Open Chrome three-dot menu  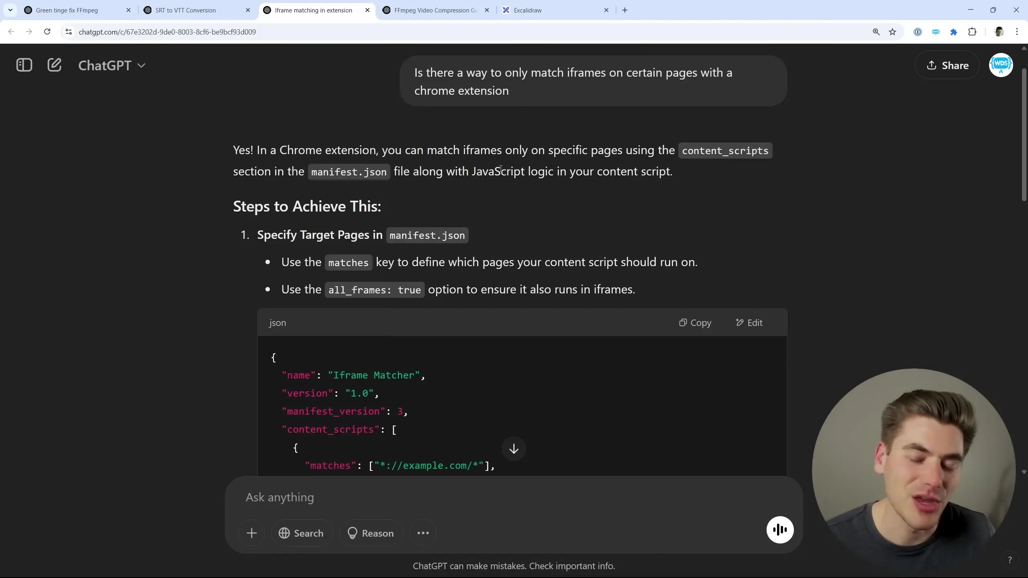click(x=1017, y=32)
